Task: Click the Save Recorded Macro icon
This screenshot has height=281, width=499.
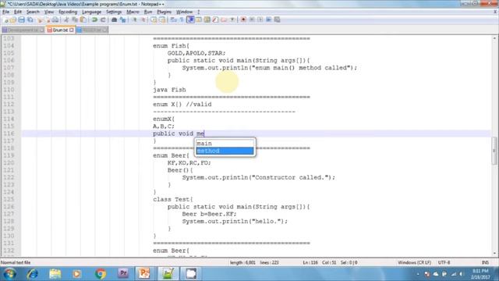Action: (278, 20)
